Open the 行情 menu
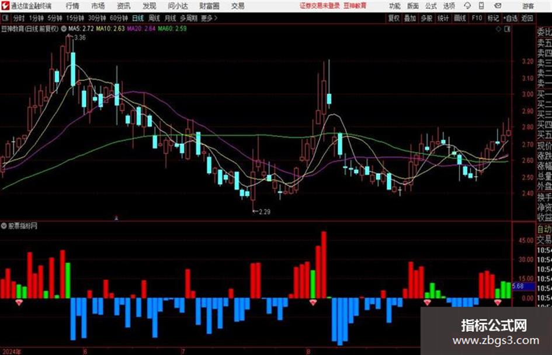 click(72, 6)
